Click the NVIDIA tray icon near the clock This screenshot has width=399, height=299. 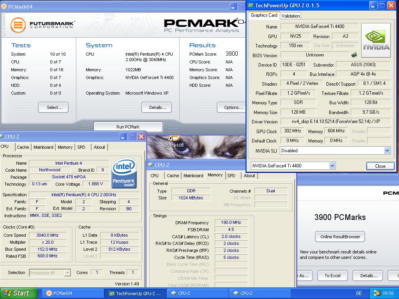pos(377,293)
